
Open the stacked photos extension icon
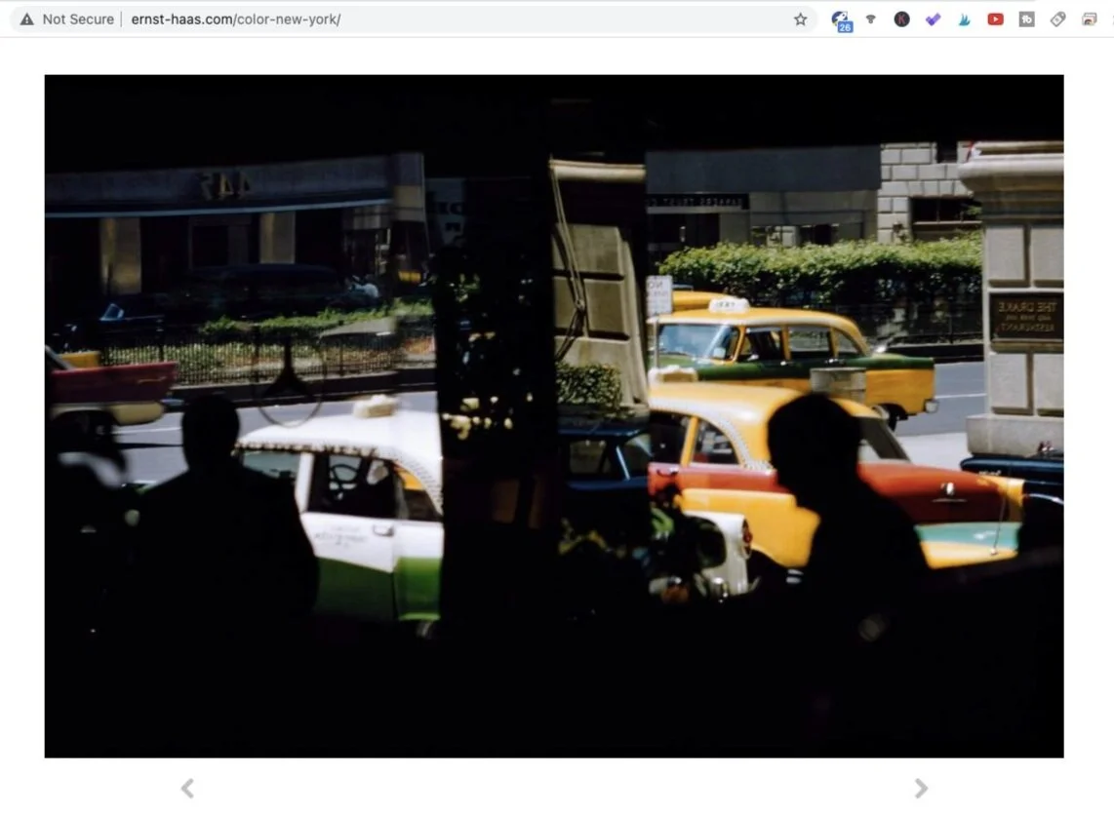1090,19
